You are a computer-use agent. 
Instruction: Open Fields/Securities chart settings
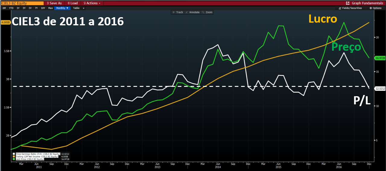(x=350, y=8)
